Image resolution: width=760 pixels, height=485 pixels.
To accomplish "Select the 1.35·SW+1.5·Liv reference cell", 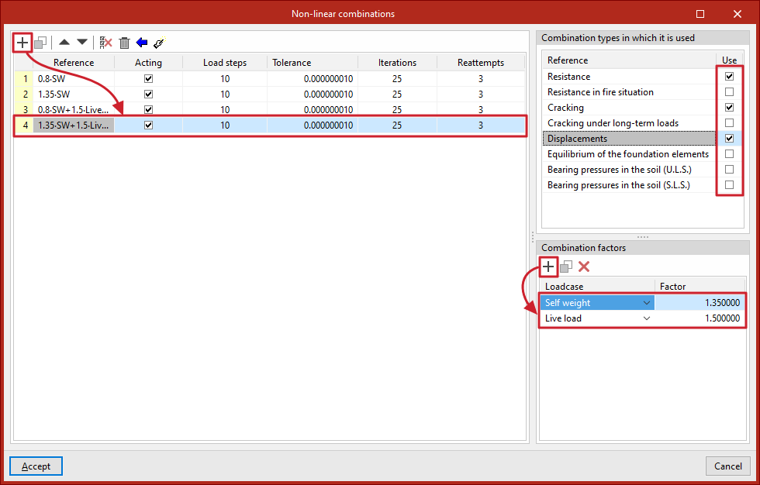I will (x=74, y=125).
